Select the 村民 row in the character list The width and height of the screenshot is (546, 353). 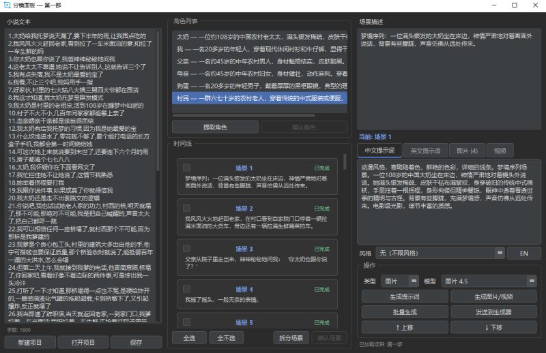(x=259, y=99)
